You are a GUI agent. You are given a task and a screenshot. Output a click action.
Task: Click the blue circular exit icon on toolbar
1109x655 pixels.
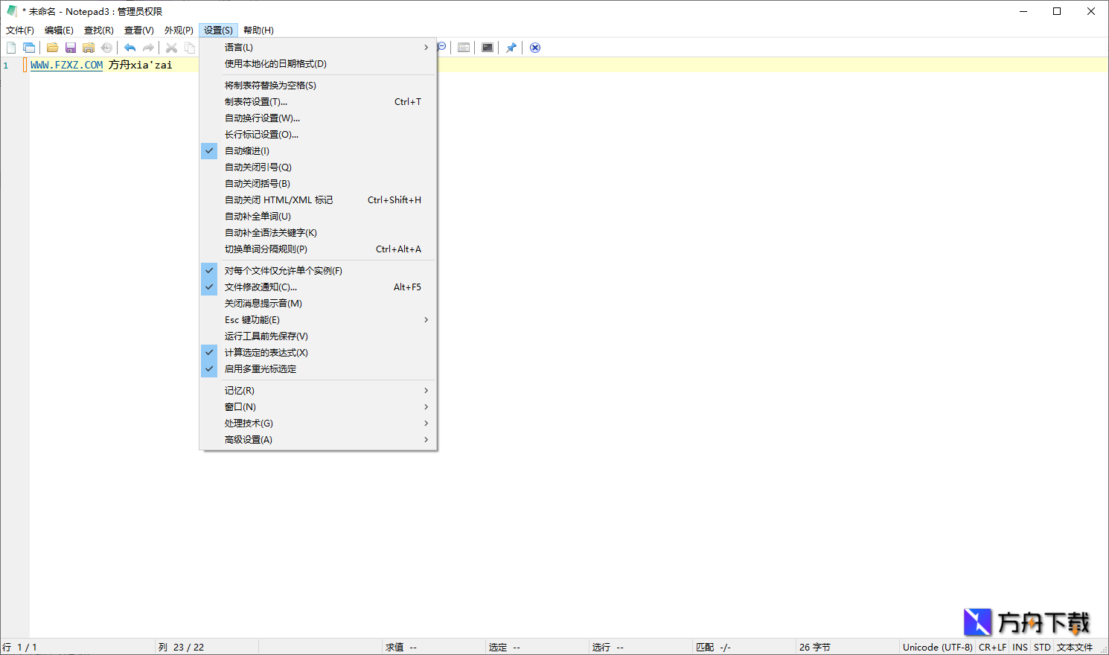pos(534,47)
